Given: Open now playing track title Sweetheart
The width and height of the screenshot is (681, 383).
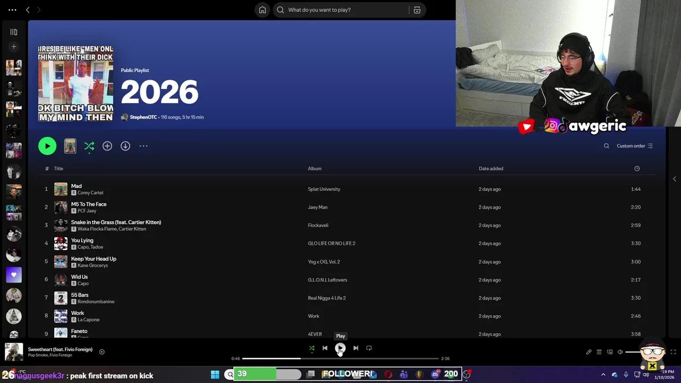Looking at the screenshot, I should 60,349.
